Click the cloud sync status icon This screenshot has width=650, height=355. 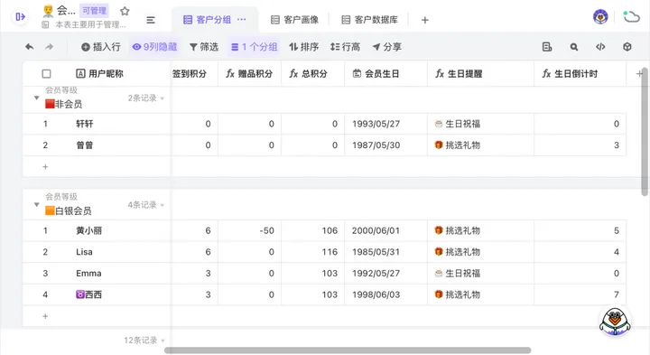[631, 17]
